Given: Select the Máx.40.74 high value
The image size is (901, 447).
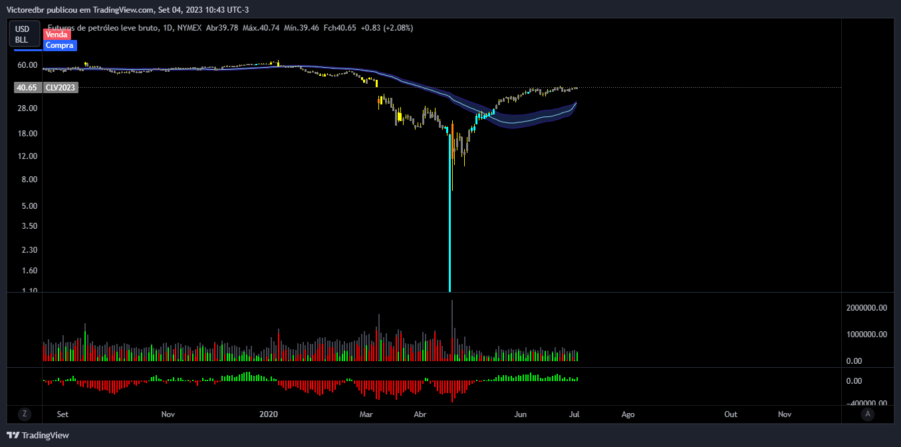Looking at the screenshot, I should 261,28.
